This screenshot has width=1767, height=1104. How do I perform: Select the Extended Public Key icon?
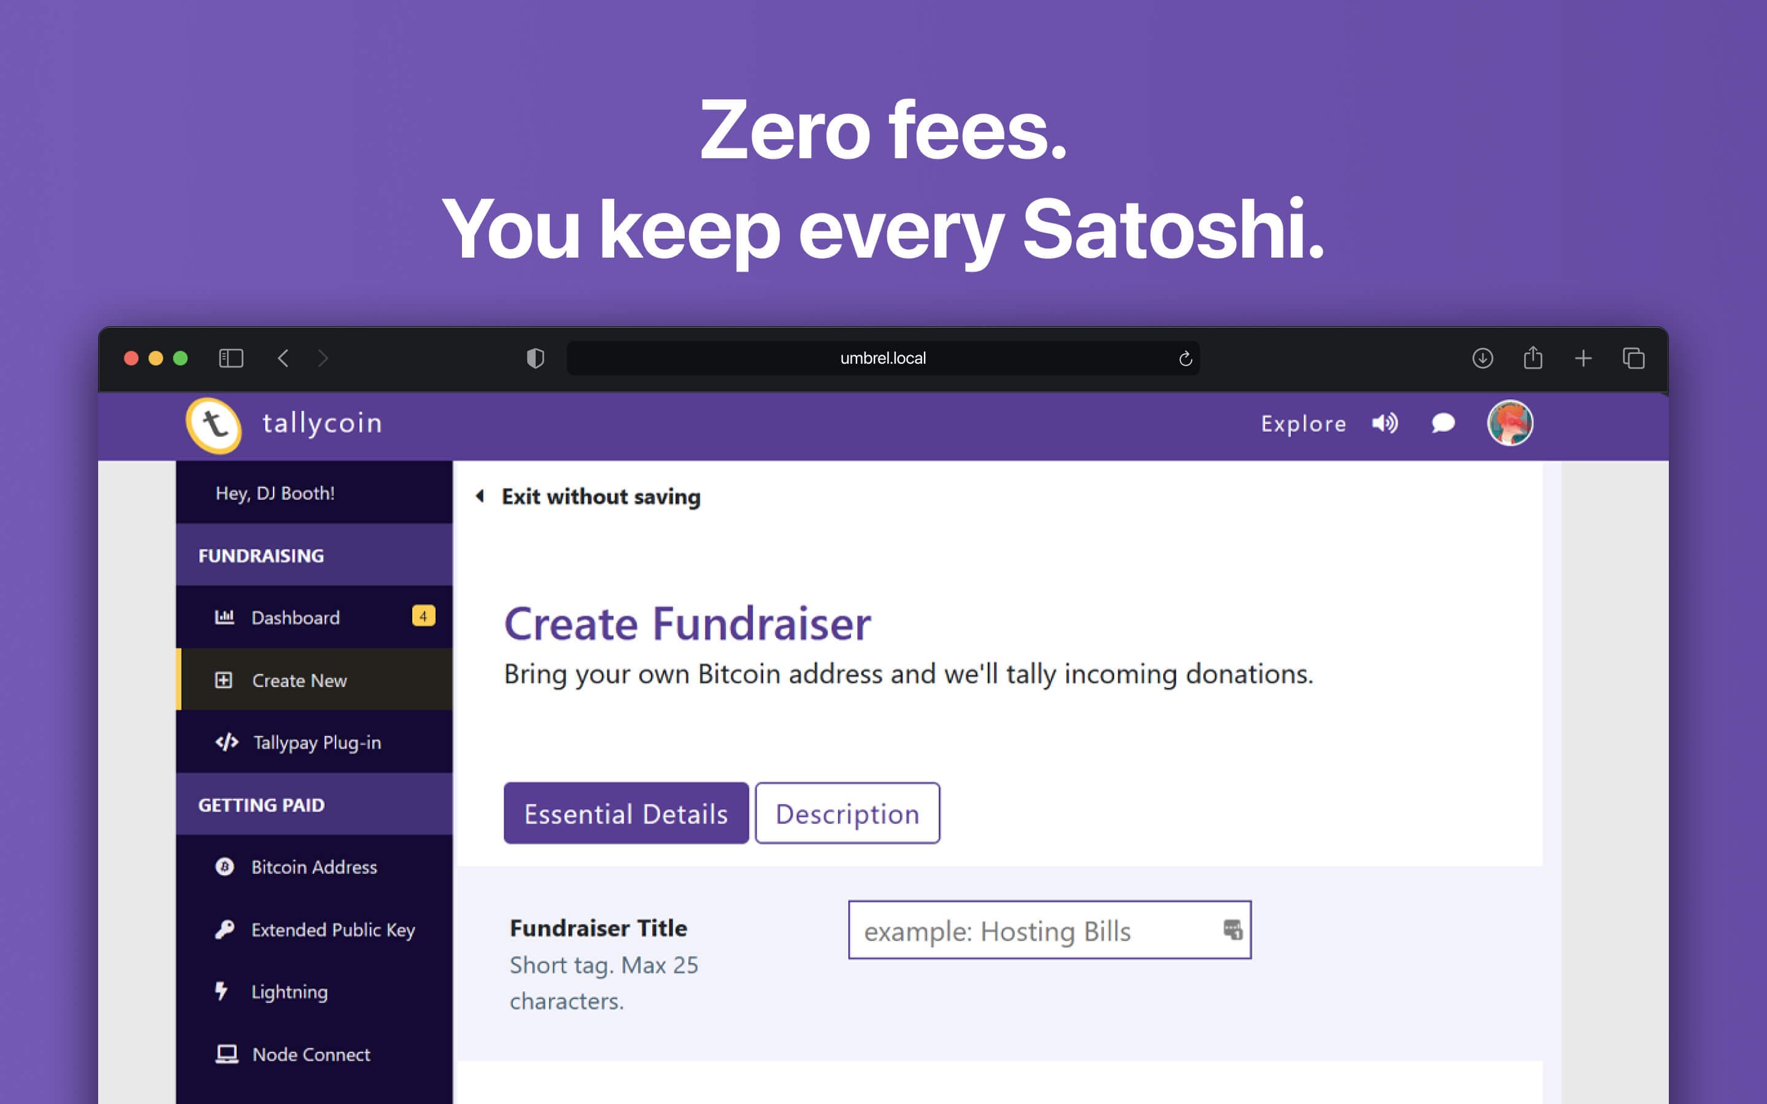pos(223,929)
